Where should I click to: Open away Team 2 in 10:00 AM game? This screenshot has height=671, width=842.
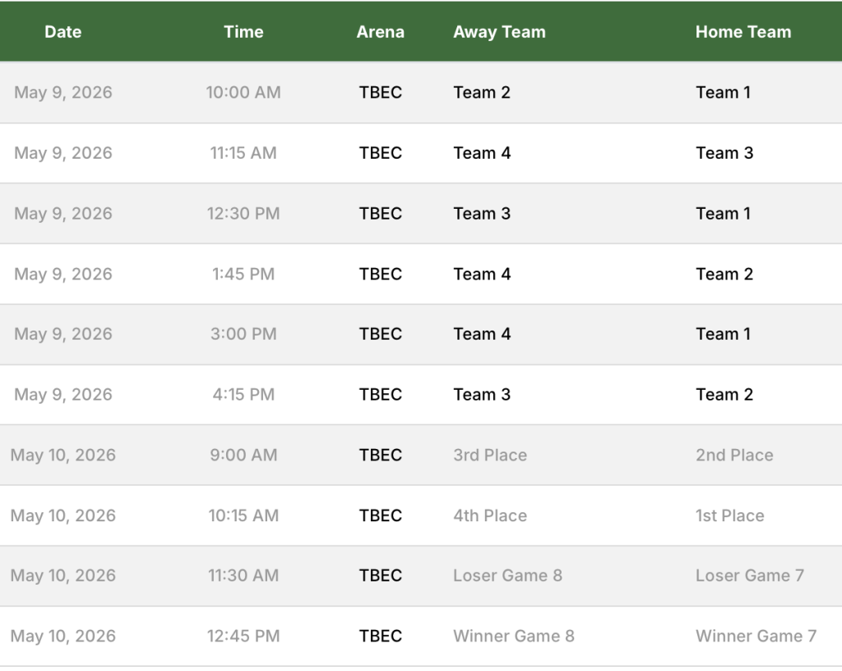(x=482, y=93)
